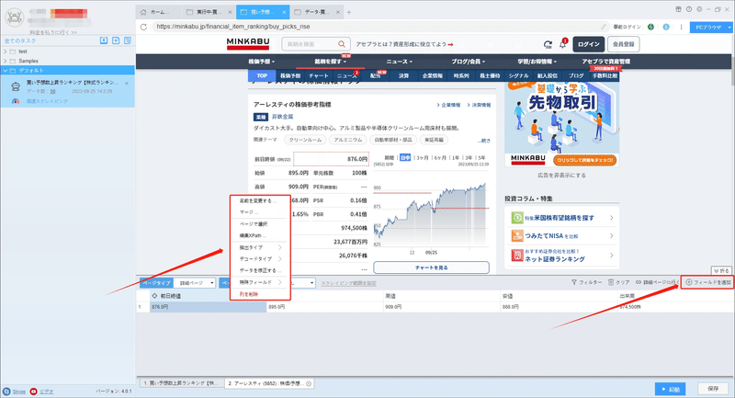Click the pencil edit icon in the address bar
The height and width of the screenshot is (398, 735).
604,27
